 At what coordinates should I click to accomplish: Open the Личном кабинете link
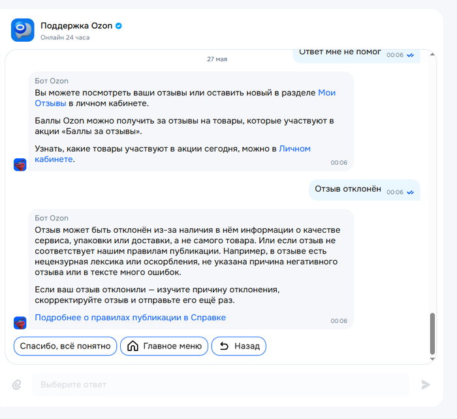(172, 154)
